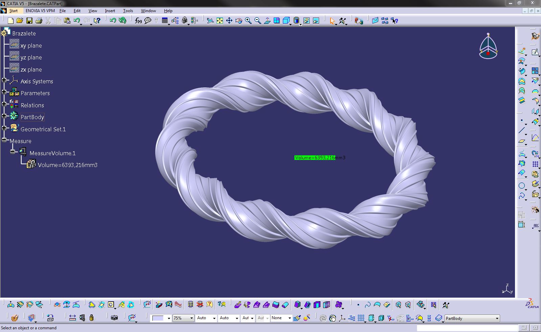
Task: Click the Measure Inertia weight icon
Action: coord(91,318)
